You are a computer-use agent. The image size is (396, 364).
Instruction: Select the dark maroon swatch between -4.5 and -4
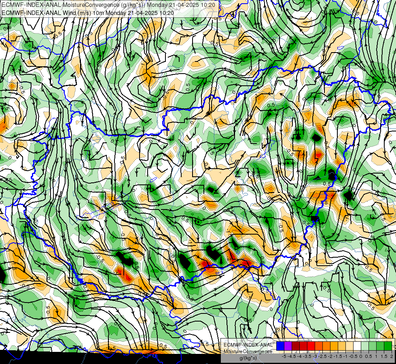pyautogui.click(x=296, y=346)
